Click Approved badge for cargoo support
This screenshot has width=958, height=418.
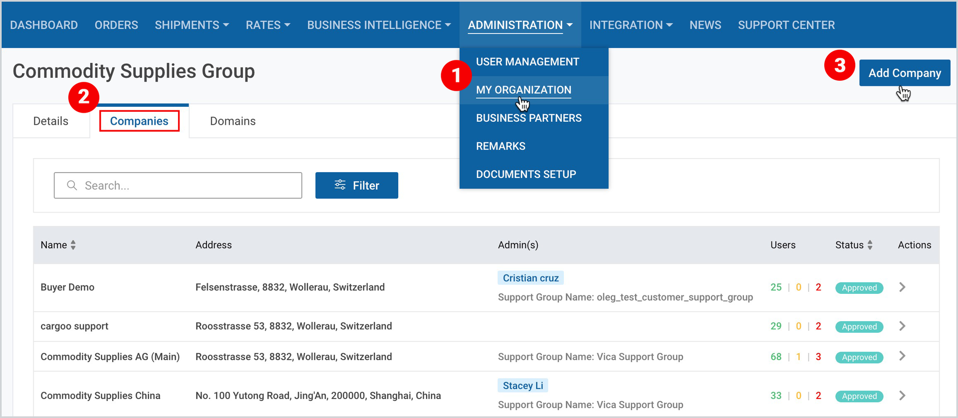click(859, 327)
